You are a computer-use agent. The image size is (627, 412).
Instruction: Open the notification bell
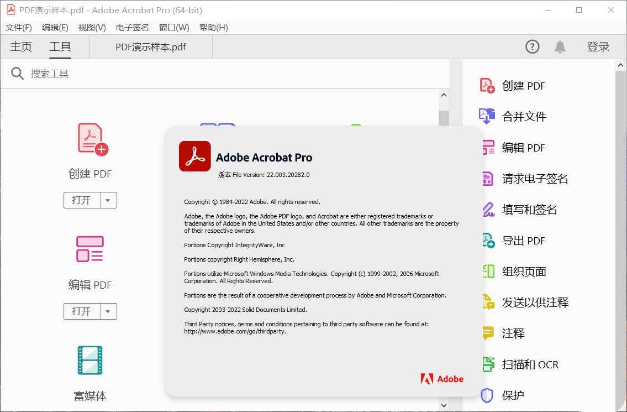point(560,46)
